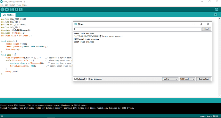
Task: Click the Upload arrow icon
Action: tap(7, 9)
